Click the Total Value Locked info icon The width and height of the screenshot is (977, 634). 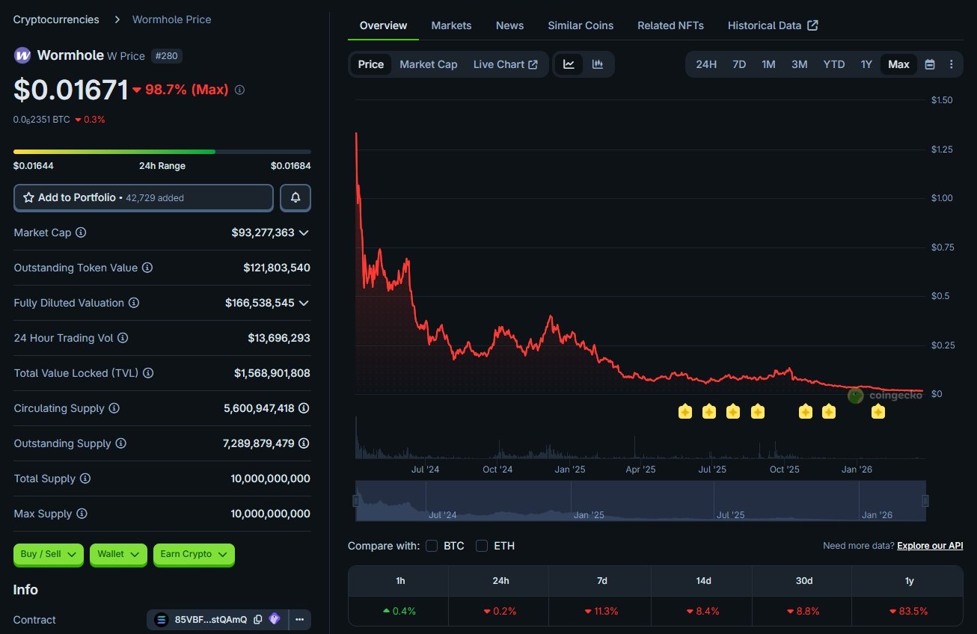(x=148, y=373)
